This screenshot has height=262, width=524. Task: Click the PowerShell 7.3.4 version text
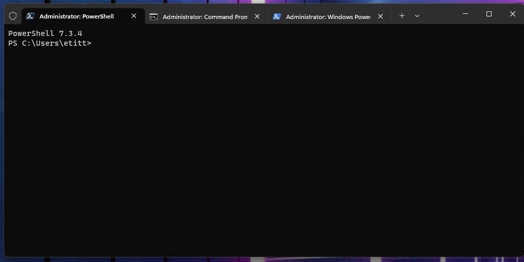[x=45, y=33]
